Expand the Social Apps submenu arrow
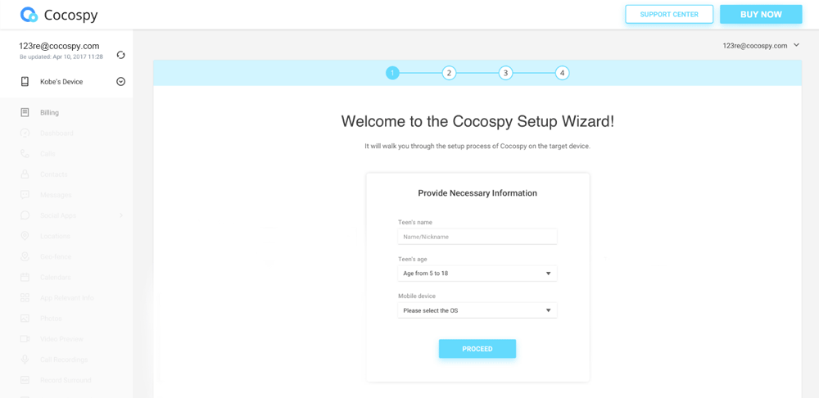This screenshot has height=398, width=819. coord(120,215)
